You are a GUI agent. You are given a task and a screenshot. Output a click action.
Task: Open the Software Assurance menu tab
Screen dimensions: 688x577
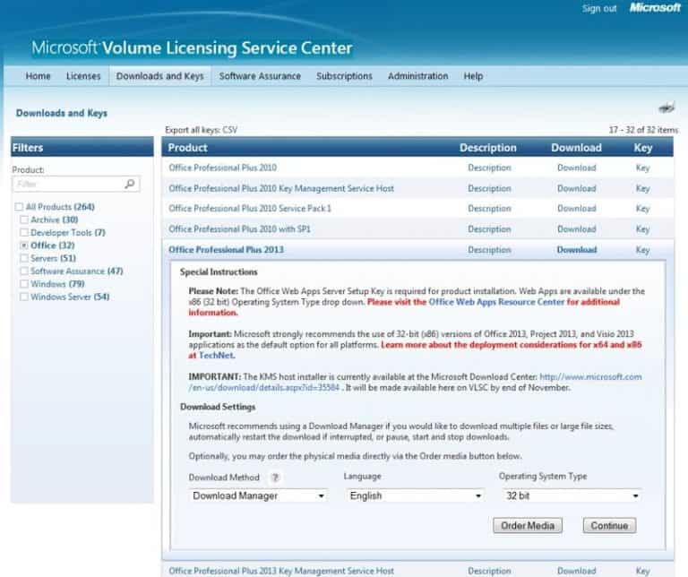(260, 76)
